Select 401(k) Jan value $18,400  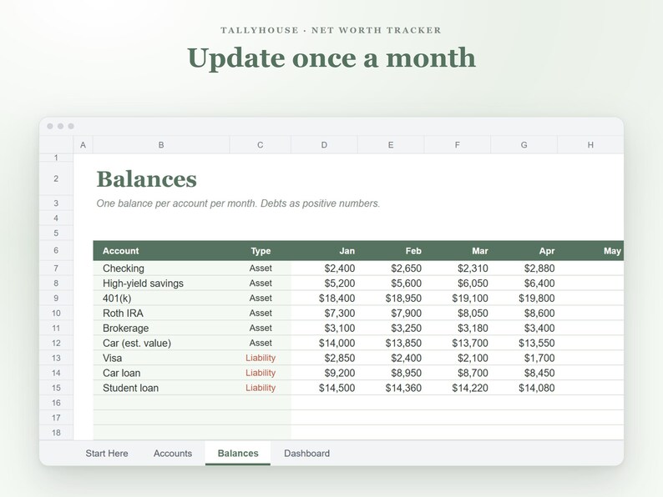324,298
